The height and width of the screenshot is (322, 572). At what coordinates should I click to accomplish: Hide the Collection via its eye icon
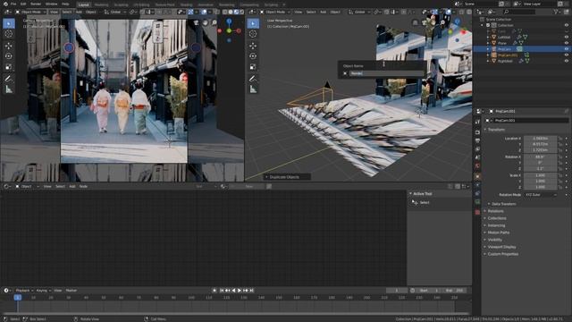[x=566, y=25]
